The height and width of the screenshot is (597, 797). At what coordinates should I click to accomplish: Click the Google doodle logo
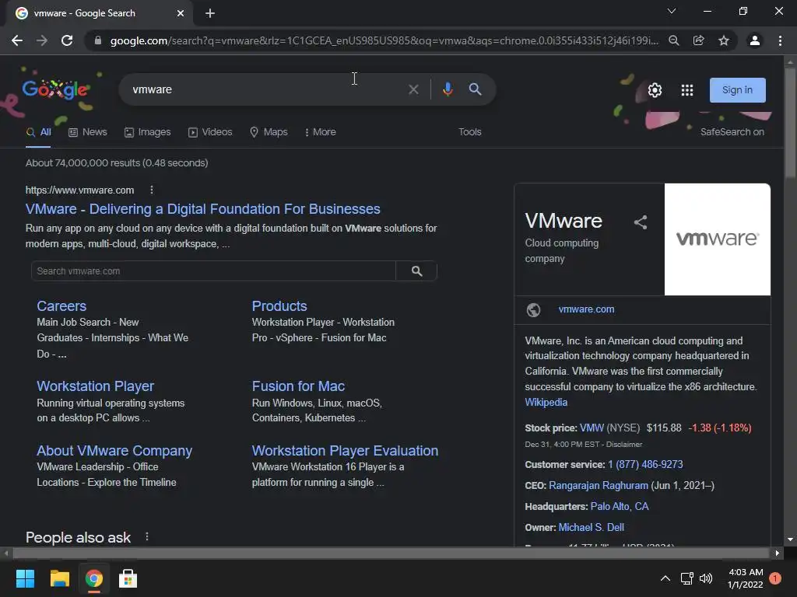click(55, 90)
